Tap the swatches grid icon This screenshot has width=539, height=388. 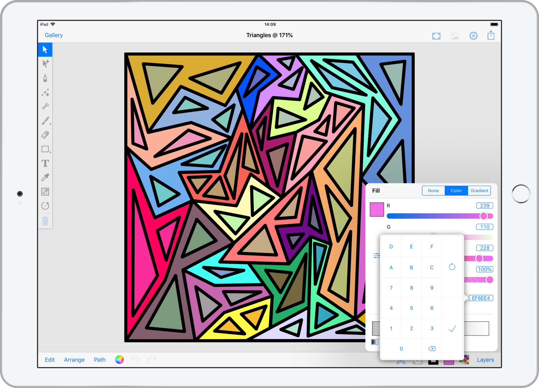click(464, 360)
